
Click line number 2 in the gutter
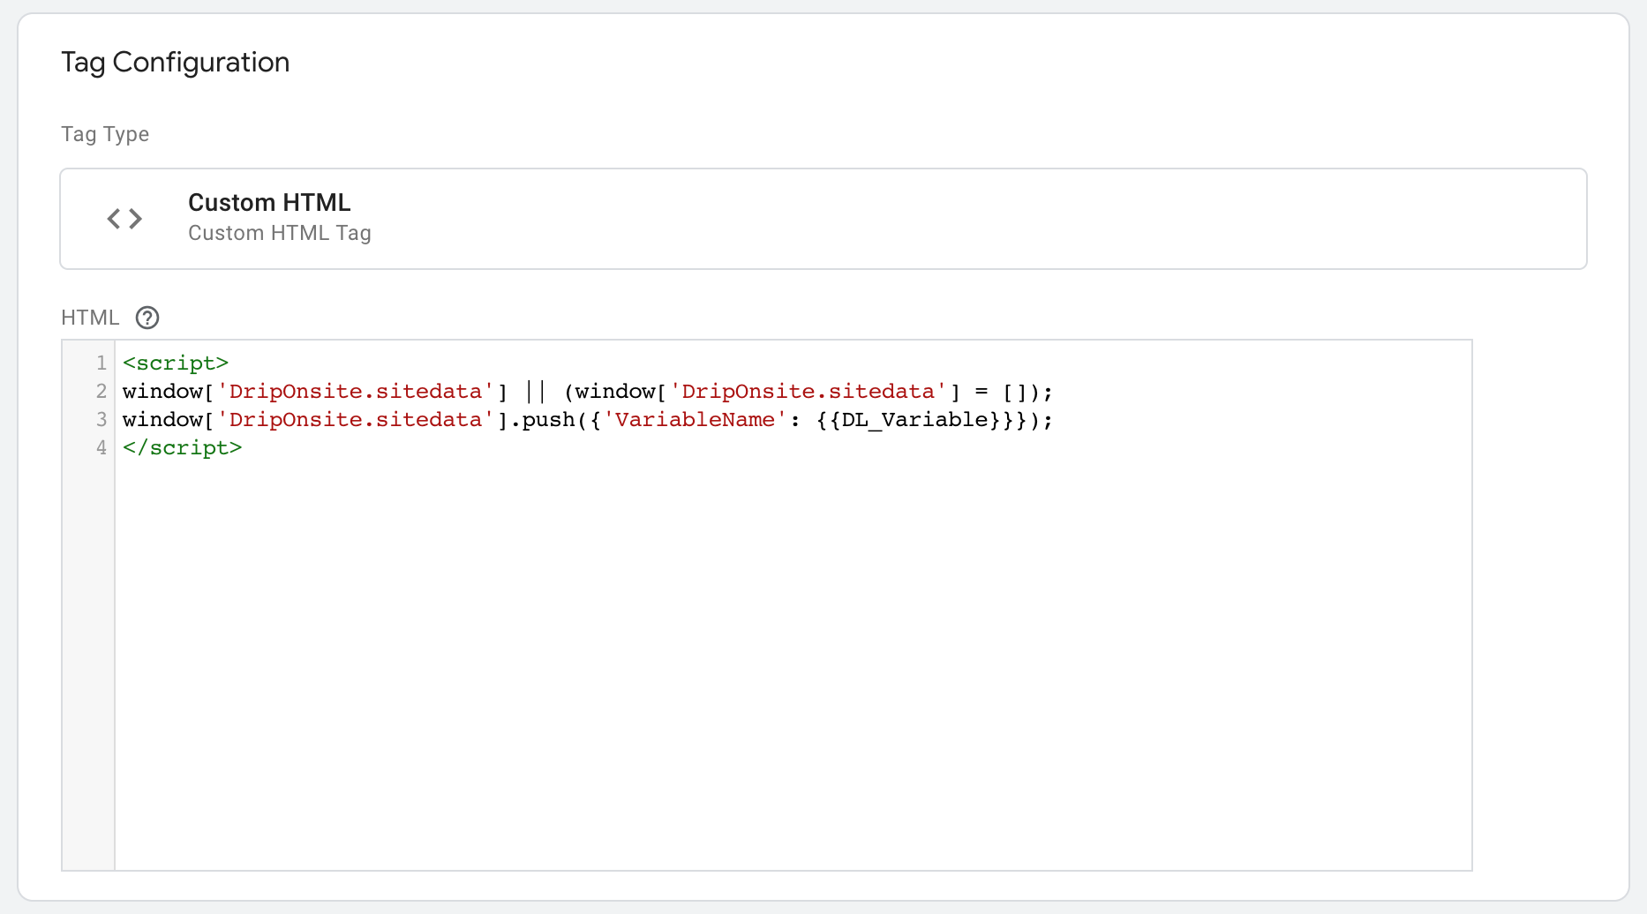point(102,391)
